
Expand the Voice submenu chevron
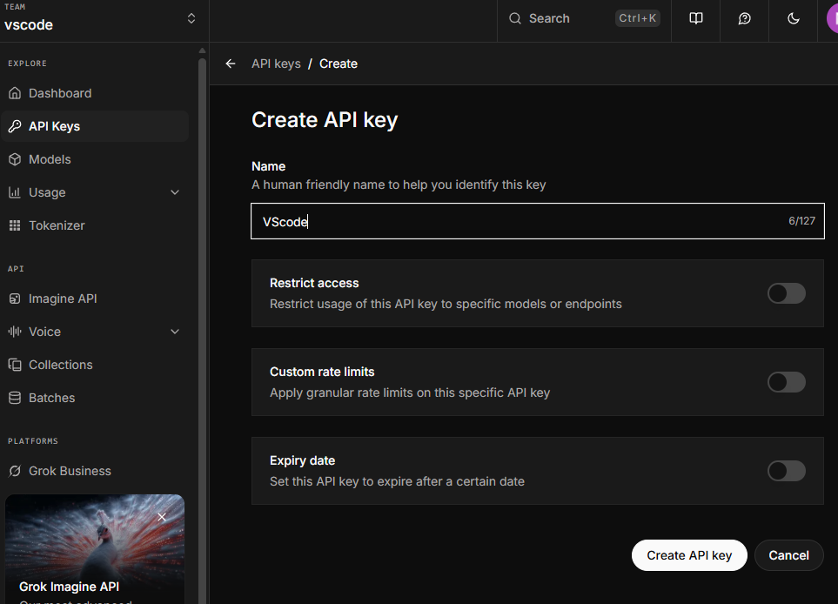tap(175, 332)
